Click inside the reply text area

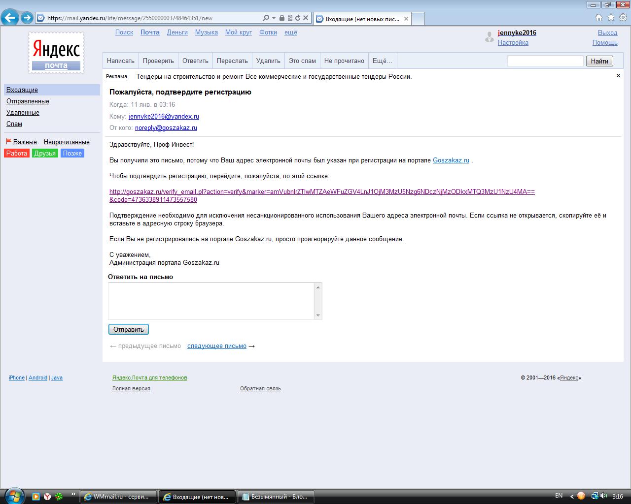(x=211, y=301)
